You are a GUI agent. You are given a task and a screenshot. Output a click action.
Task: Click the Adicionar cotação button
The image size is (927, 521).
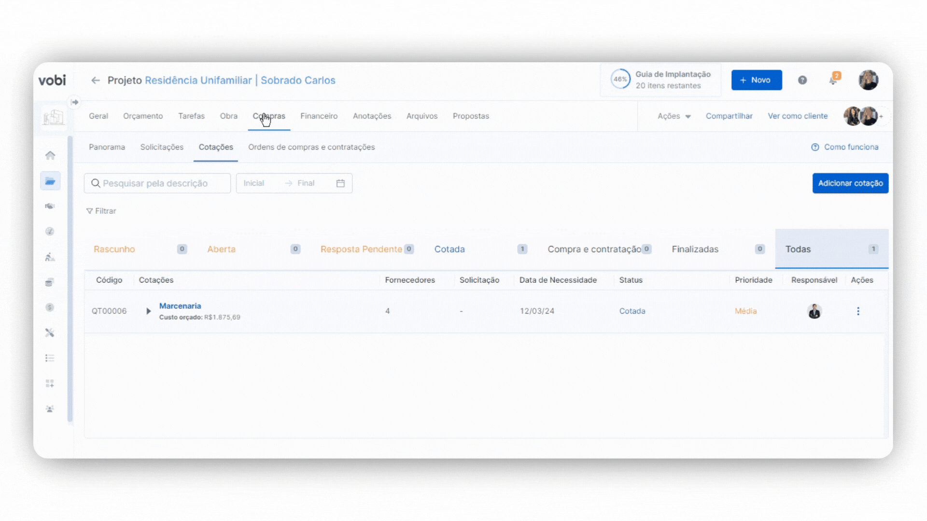point(850,183)
